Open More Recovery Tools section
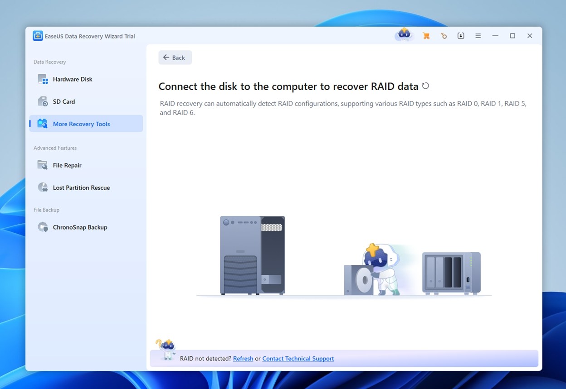566x389 pixels. tap(86, 124)
